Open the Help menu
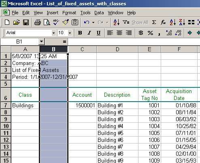 (132, 13)
